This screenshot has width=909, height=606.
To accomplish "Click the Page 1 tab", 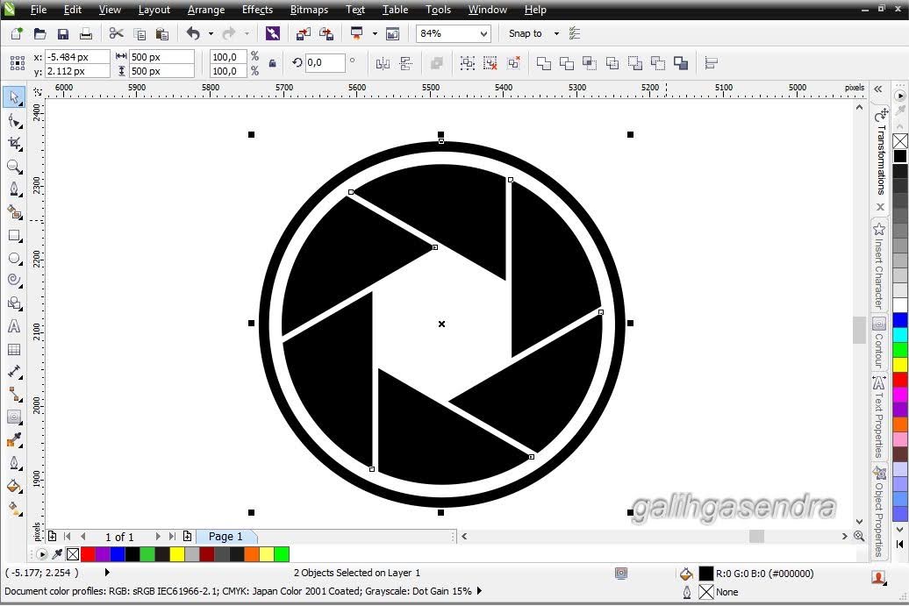I will tap(225, 536).
